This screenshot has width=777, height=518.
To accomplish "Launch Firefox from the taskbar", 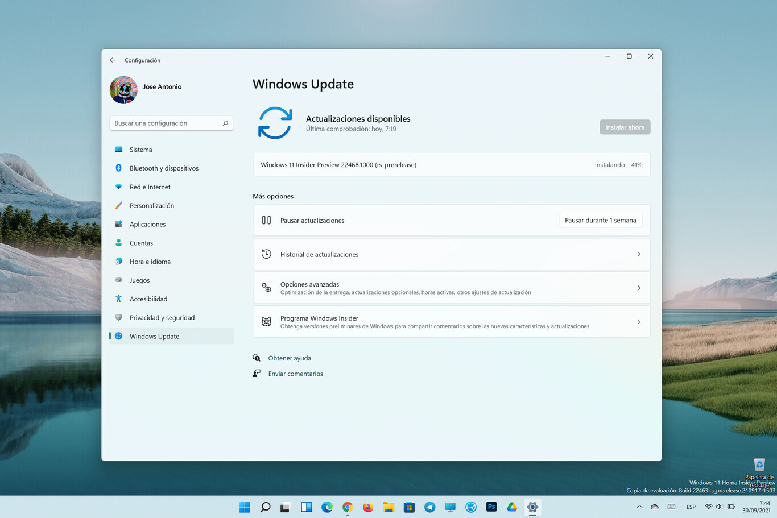I will point(368,507).
